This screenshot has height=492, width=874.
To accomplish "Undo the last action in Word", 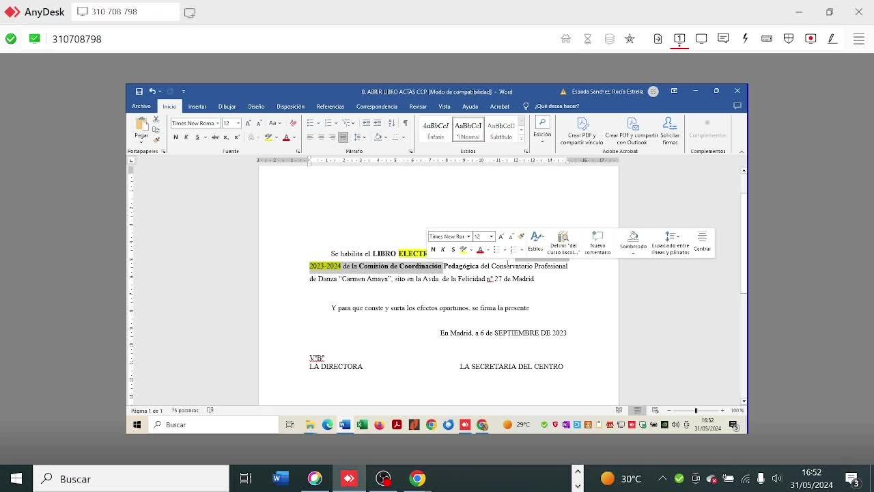I will coord(152,92).
